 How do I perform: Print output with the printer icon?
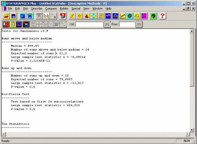pos(63,16)
